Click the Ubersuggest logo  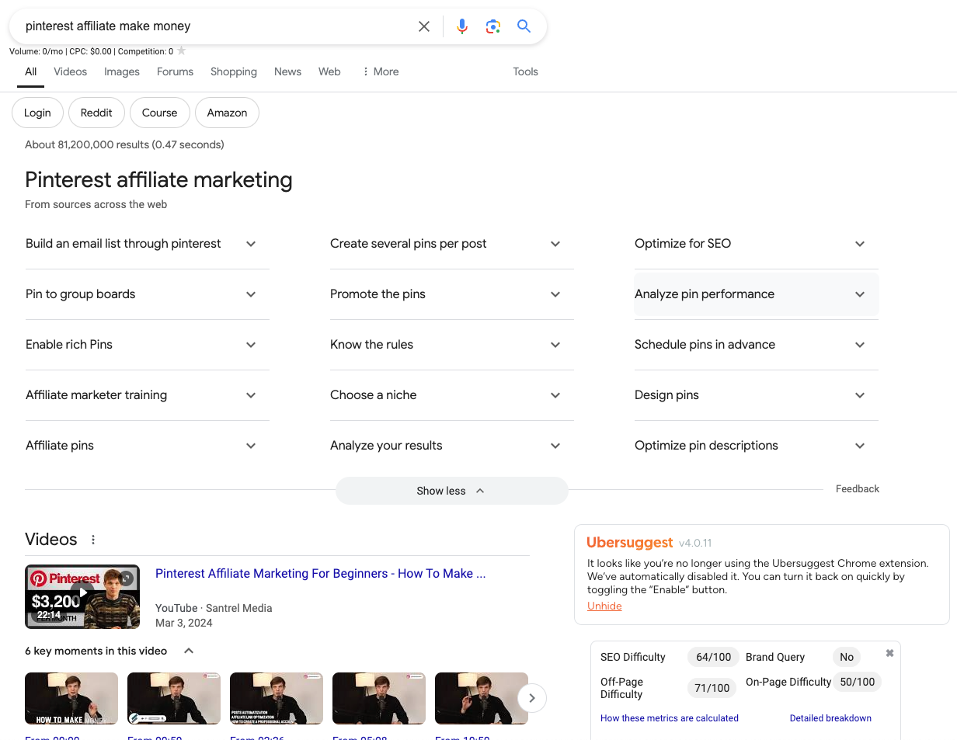[630, 543]
